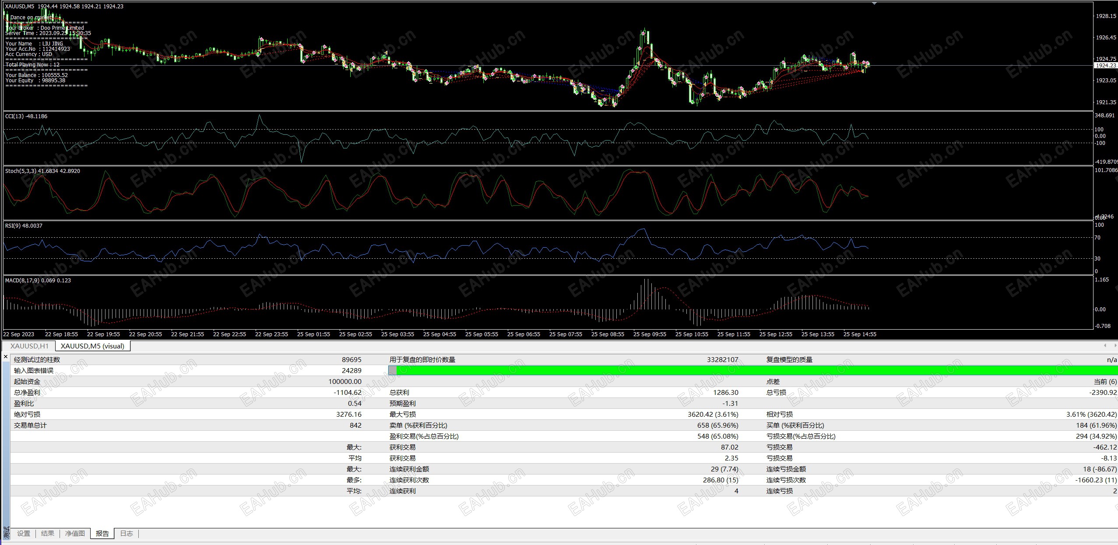Screen dimensions: 1118x545
Task: Click the loss trades value 294 (34.92%)
Action: tap(1096, 436)
